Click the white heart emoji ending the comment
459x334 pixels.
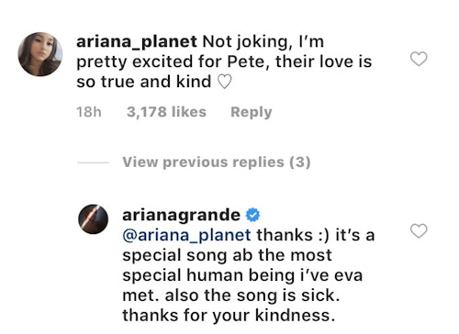[225, 82]
